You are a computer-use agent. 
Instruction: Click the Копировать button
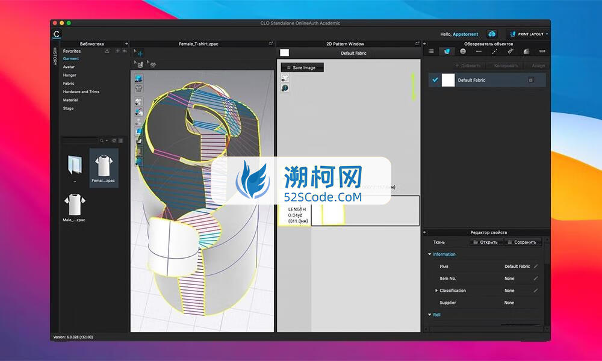click(506, 66)
